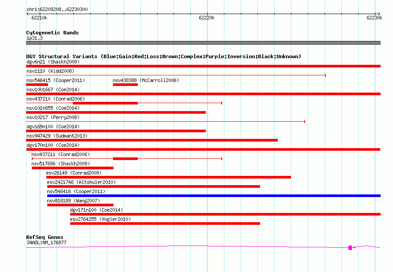The height and width of the screenshot is (272, 393).
Task: Click the 62230k ruler label
Action: coord(374,18)
